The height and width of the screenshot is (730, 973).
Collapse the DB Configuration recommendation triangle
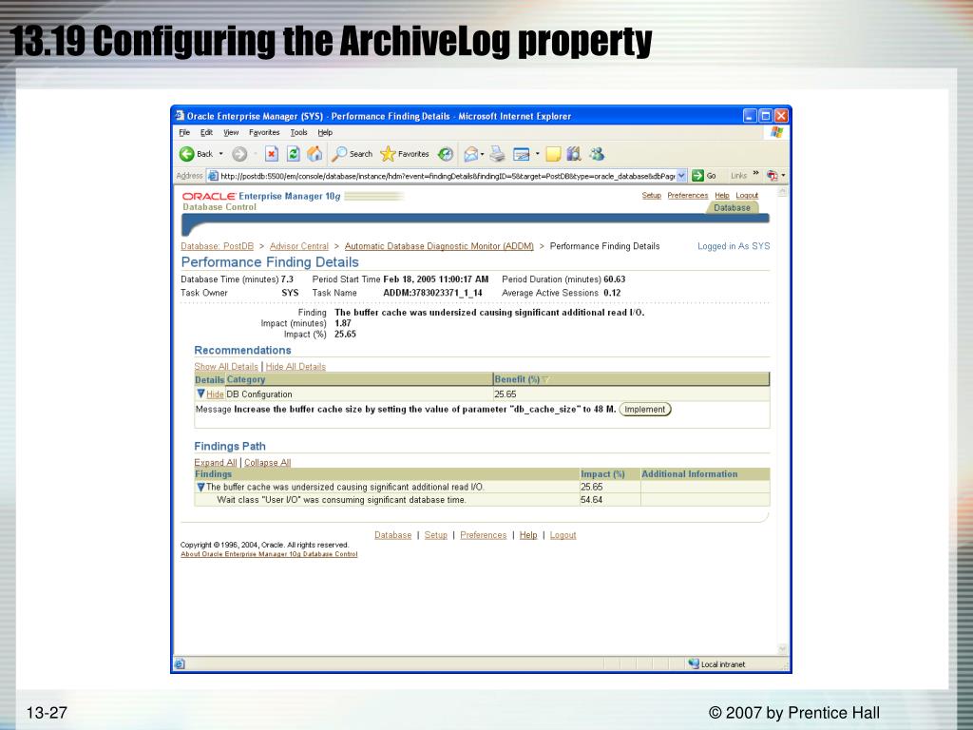coord(200,394)
